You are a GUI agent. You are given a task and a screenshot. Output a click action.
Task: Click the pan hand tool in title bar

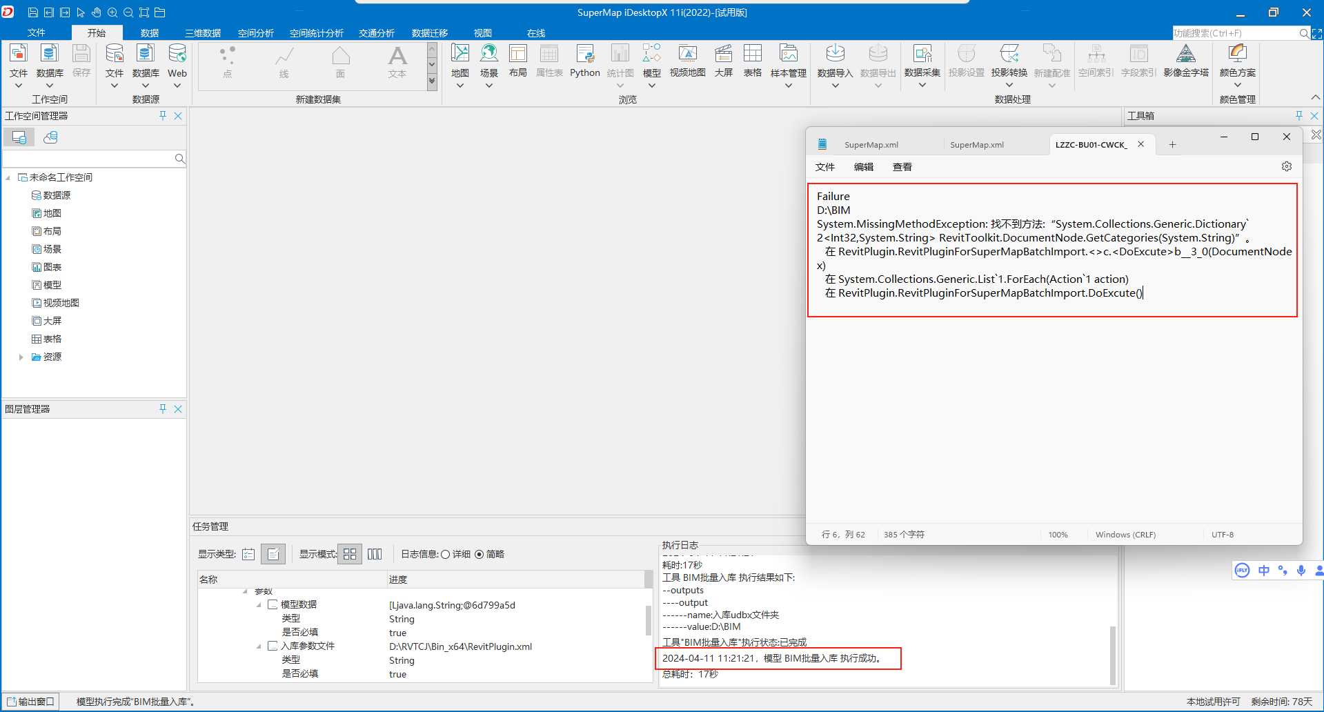coord(97,12)
